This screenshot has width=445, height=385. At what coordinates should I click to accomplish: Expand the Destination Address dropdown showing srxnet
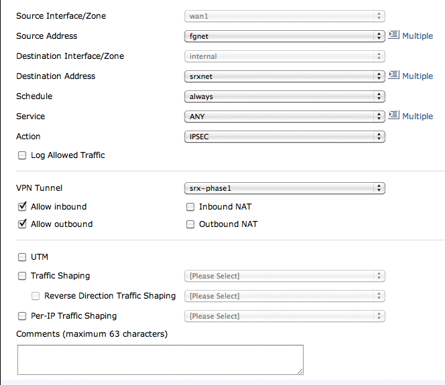pyautogui.click(x=284, y=76)
